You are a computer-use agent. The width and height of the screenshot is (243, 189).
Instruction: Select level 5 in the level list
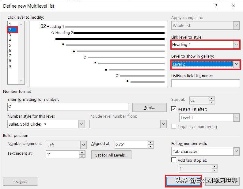pyautogui.click(x=10, y=45)
